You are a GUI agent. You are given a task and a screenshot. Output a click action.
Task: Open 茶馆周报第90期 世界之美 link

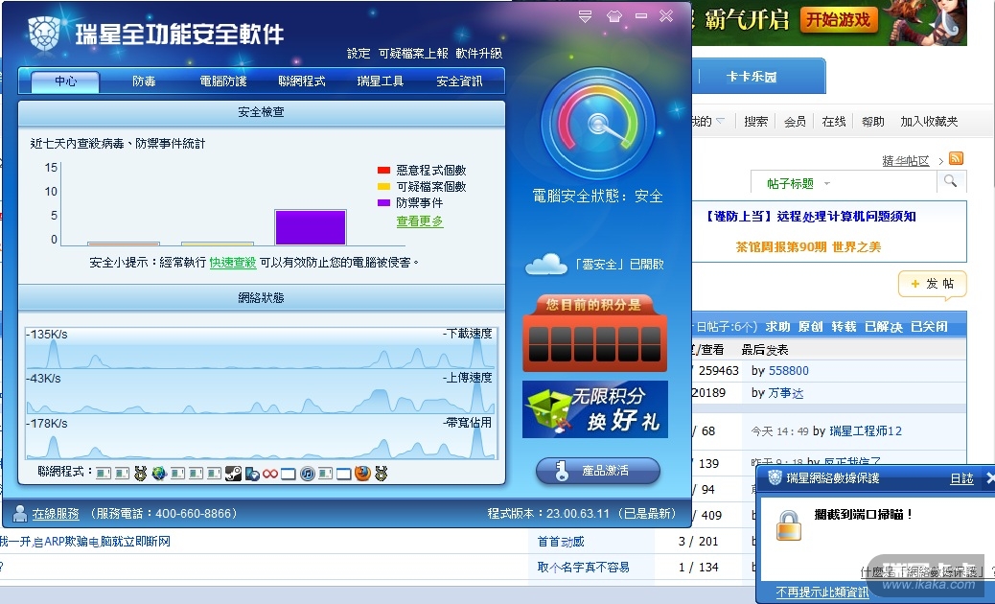click(x=808, y=246)
